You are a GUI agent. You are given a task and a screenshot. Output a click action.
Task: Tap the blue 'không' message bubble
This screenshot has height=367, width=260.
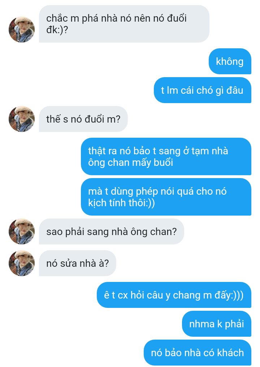click(230, 61)
